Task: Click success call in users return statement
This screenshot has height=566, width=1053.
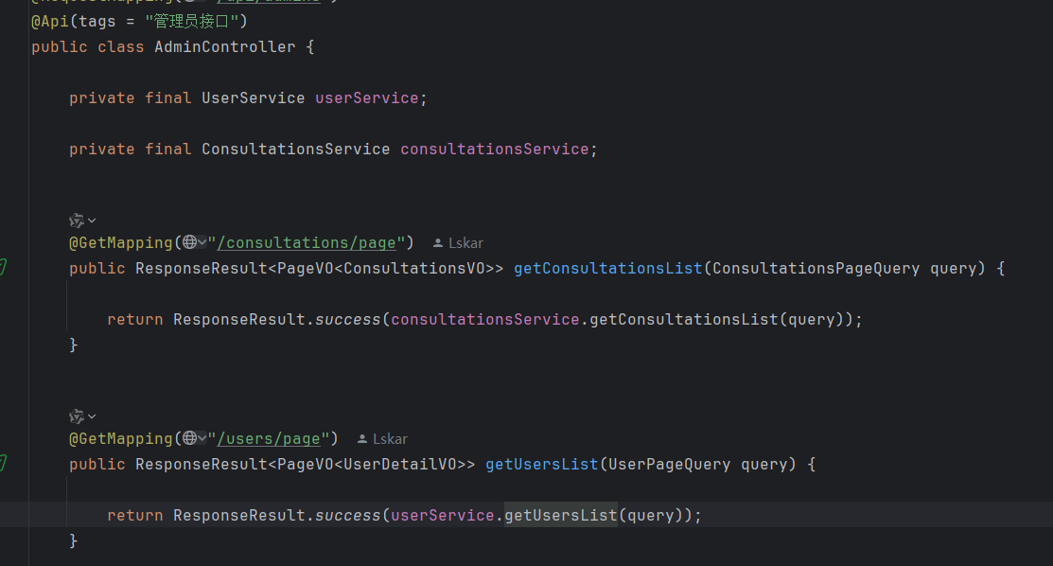Action: pyautogui.click(x=347, y=516)
